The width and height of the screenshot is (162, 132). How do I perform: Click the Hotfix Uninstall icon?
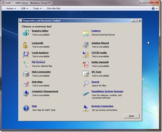click(86, 64)
